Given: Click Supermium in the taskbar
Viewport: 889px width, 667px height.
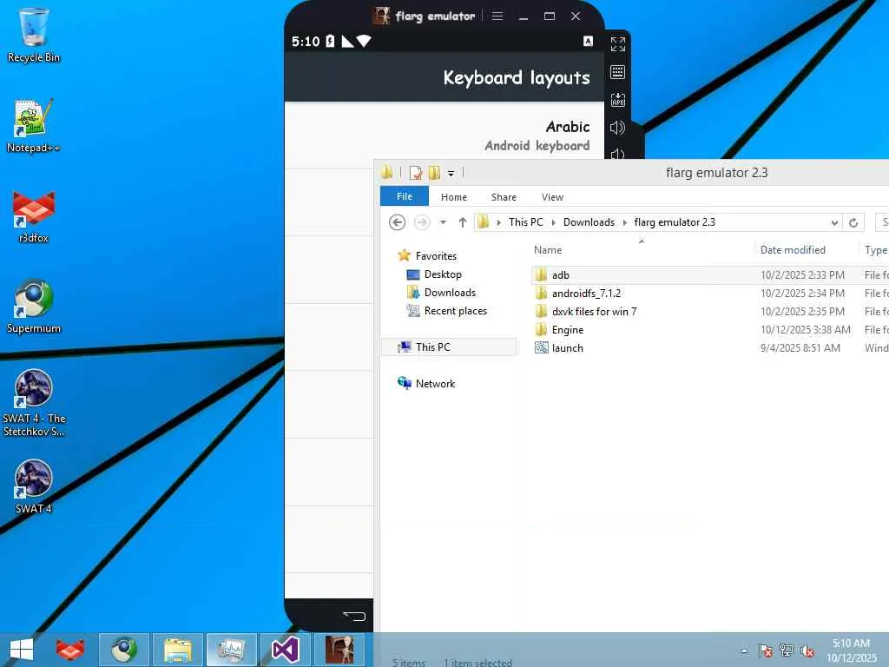Looking at the screenshot, I should tap(123, 650).
